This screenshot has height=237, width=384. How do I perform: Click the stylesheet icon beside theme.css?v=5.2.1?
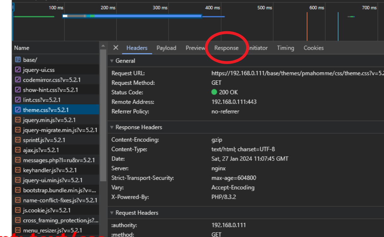[x=18, y=110]
